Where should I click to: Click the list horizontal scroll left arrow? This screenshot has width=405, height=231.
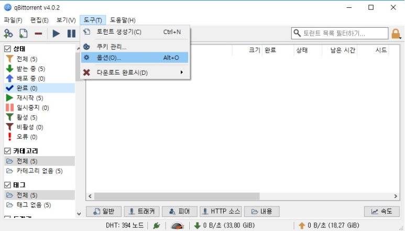[90, 196]
